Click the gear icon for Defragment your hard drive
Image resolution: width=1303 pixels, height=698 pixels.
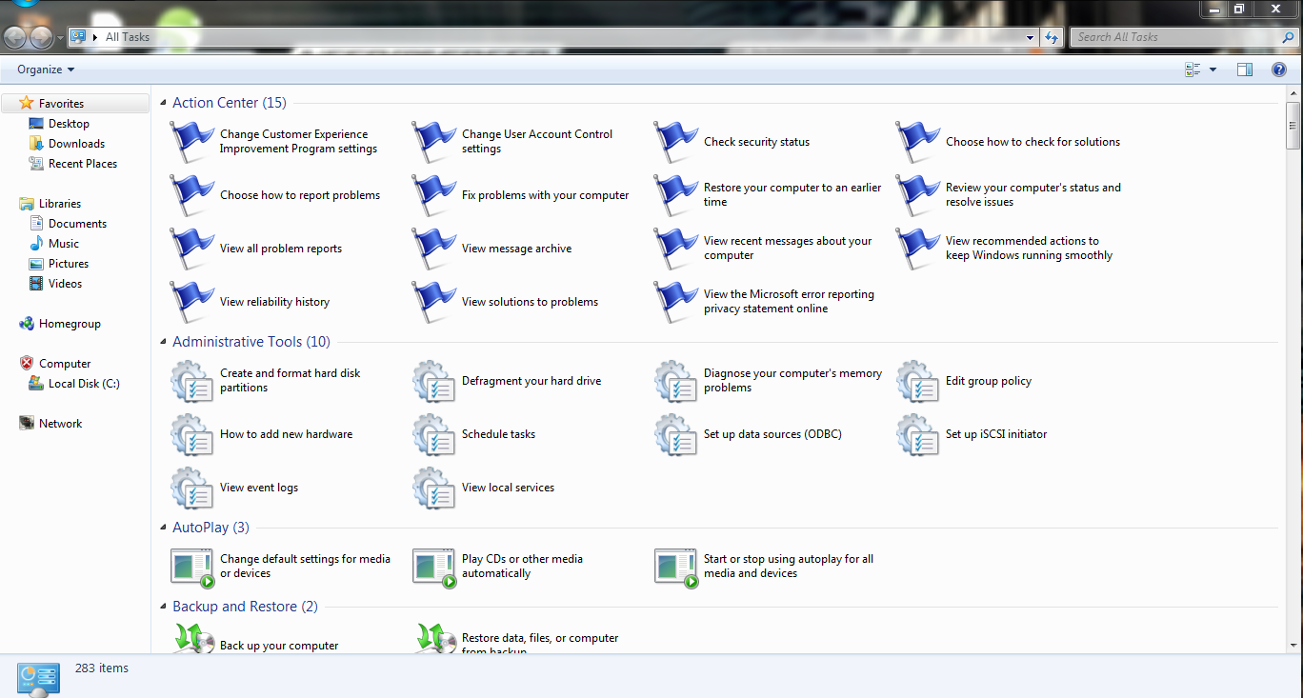433,381
